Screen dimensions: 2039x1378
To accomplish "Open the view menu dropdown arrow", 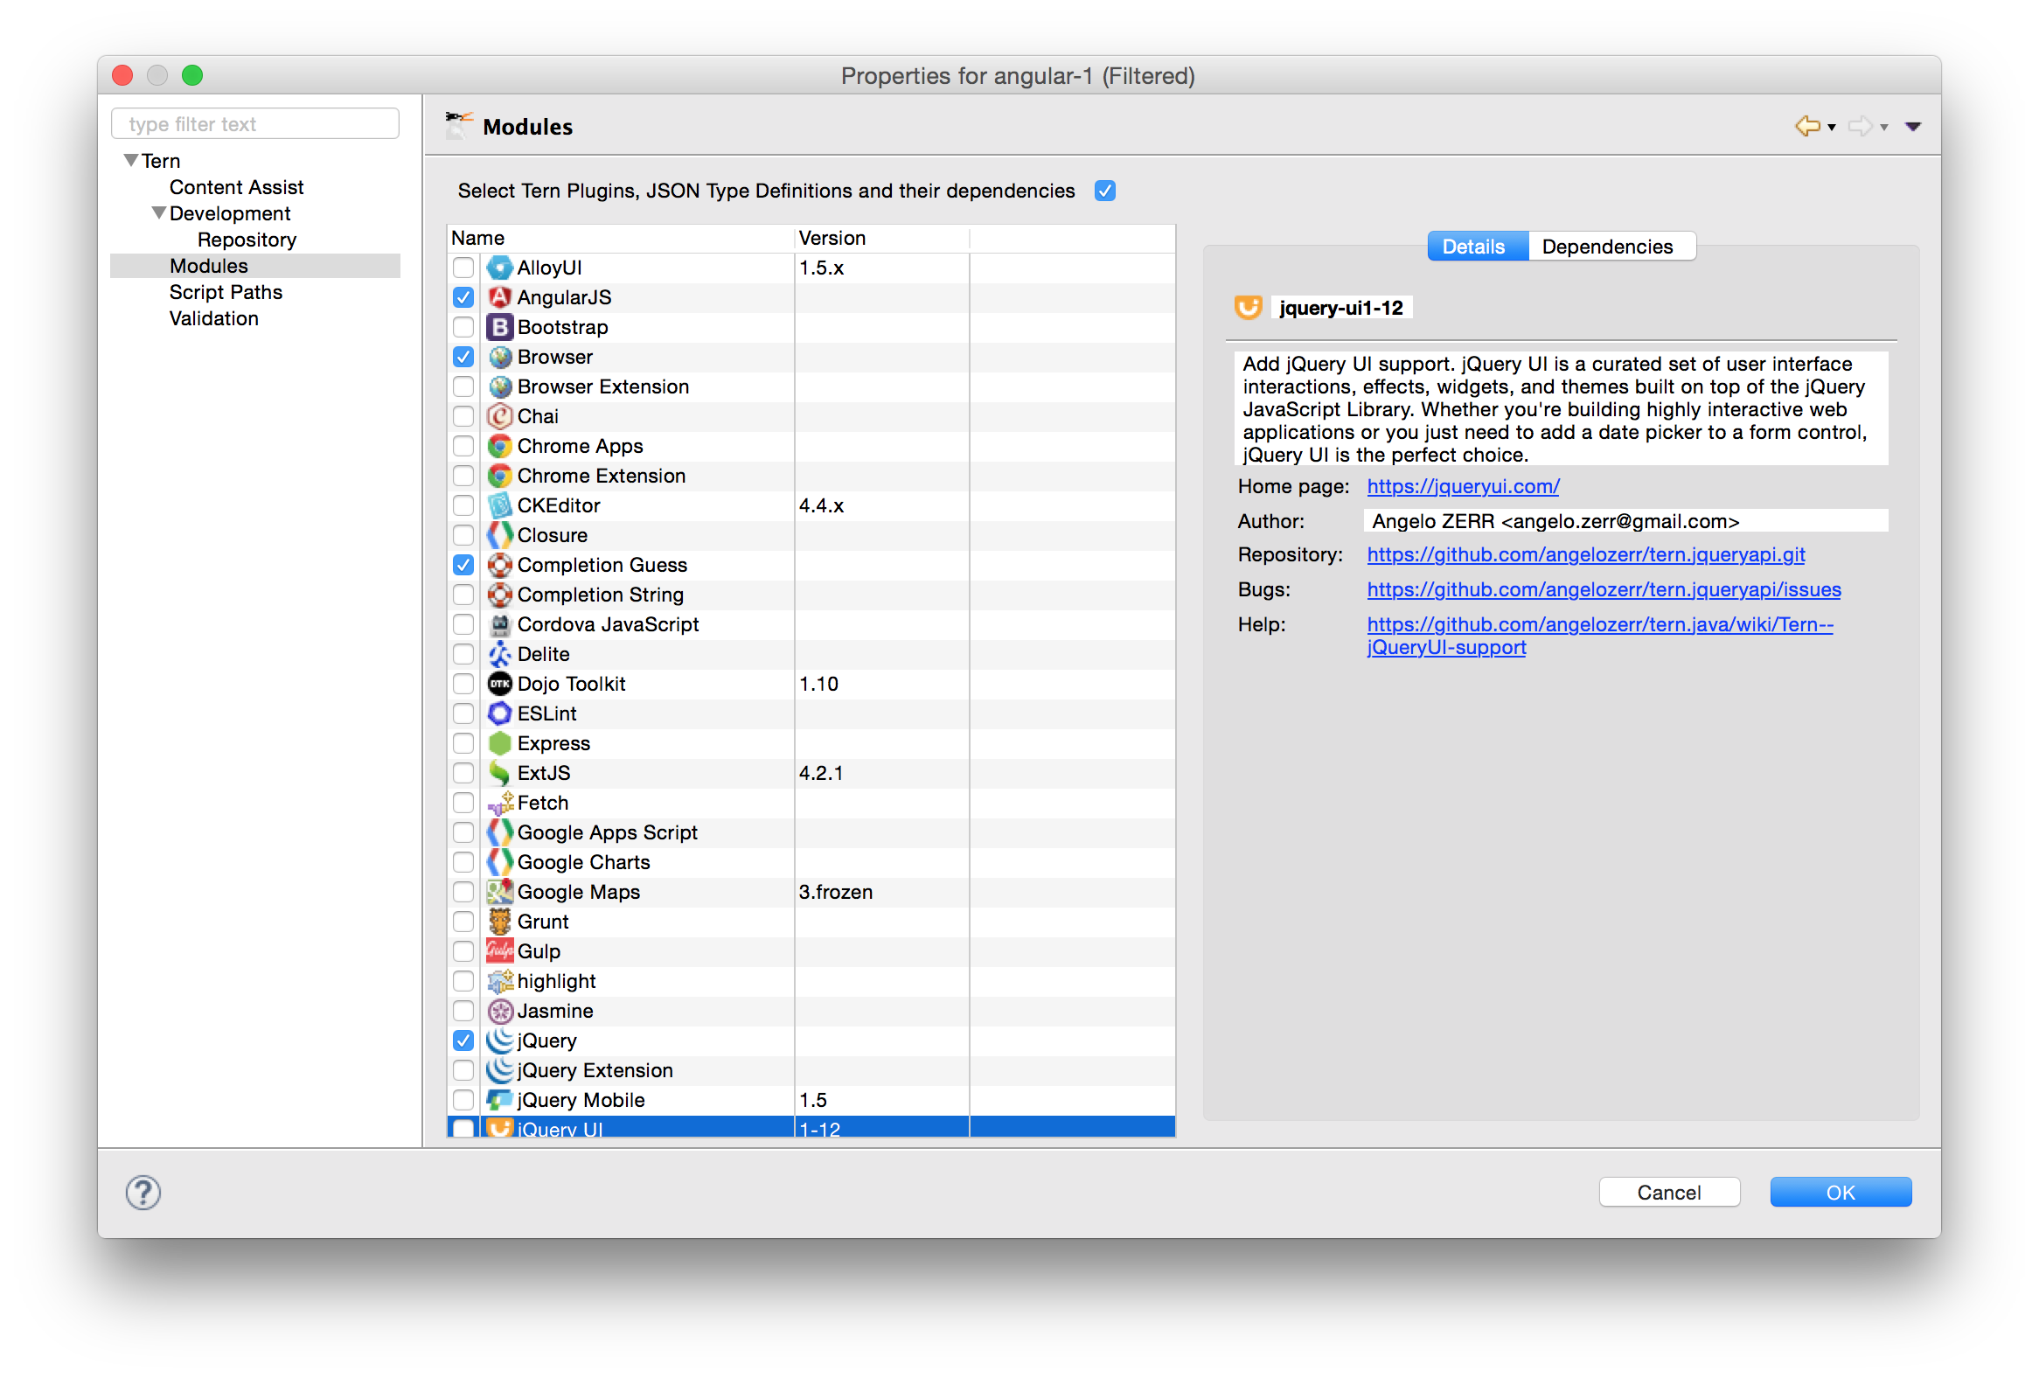I will point(1914,127).
